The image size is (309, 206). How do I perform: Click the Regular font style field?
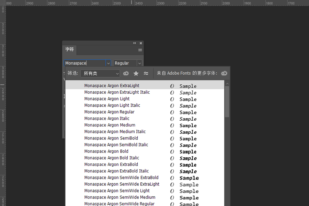point(125,63)
